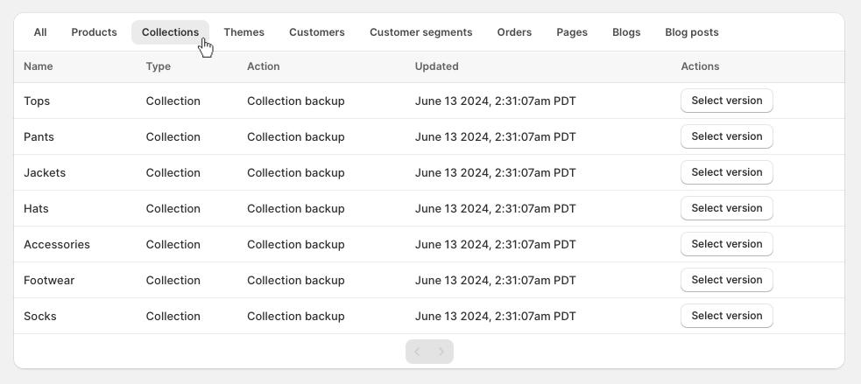Click the Jackets name cell
Image resolution: width=861 pixels, height=384 pixels.
click(x=45, y=173)
